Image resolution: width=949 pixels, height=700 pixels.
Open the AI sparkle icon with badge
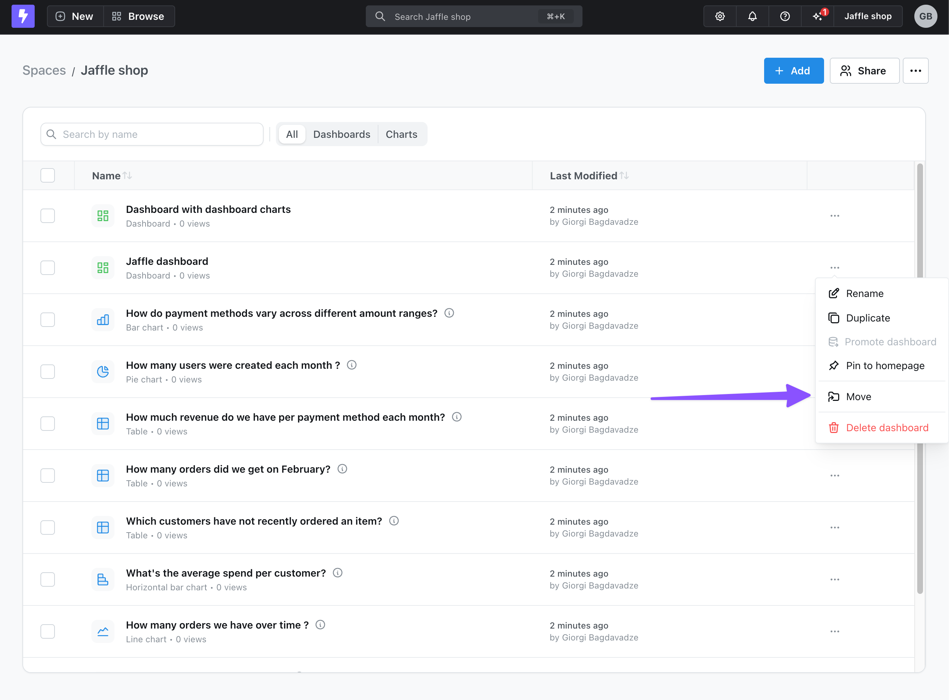coord(818,17)
